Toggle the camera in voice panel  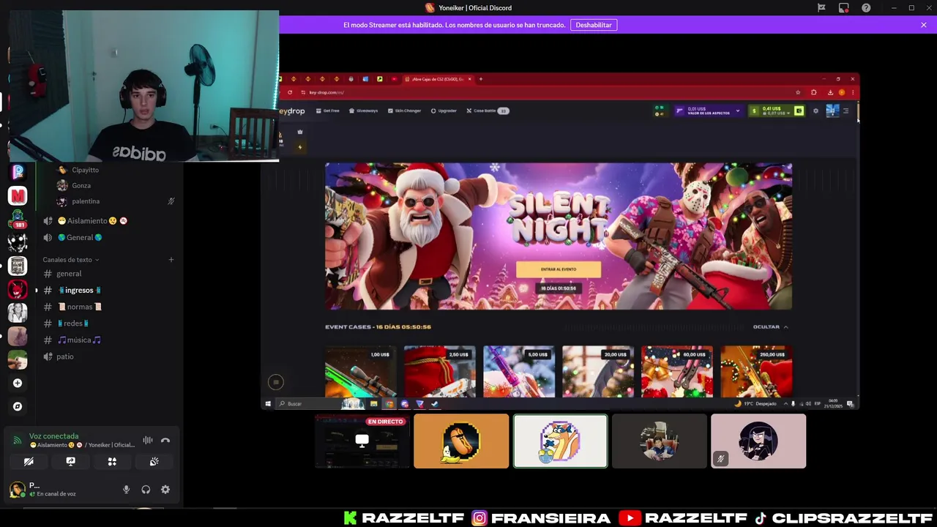[29, 462]
